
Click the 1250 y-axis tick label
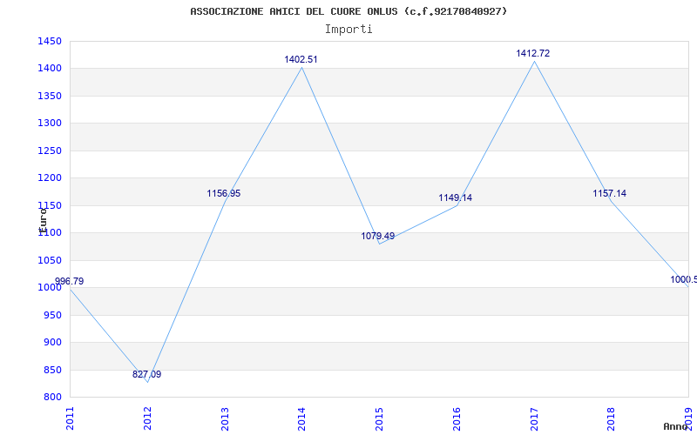50,151
